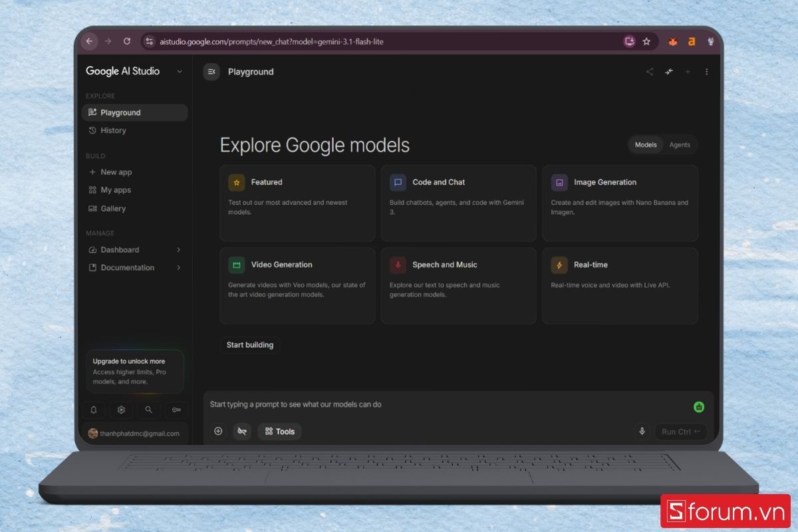Click the install app icon in address bar
Image resolution: width=798 pixels, height=532 pixels.
[x=629, y=41]
